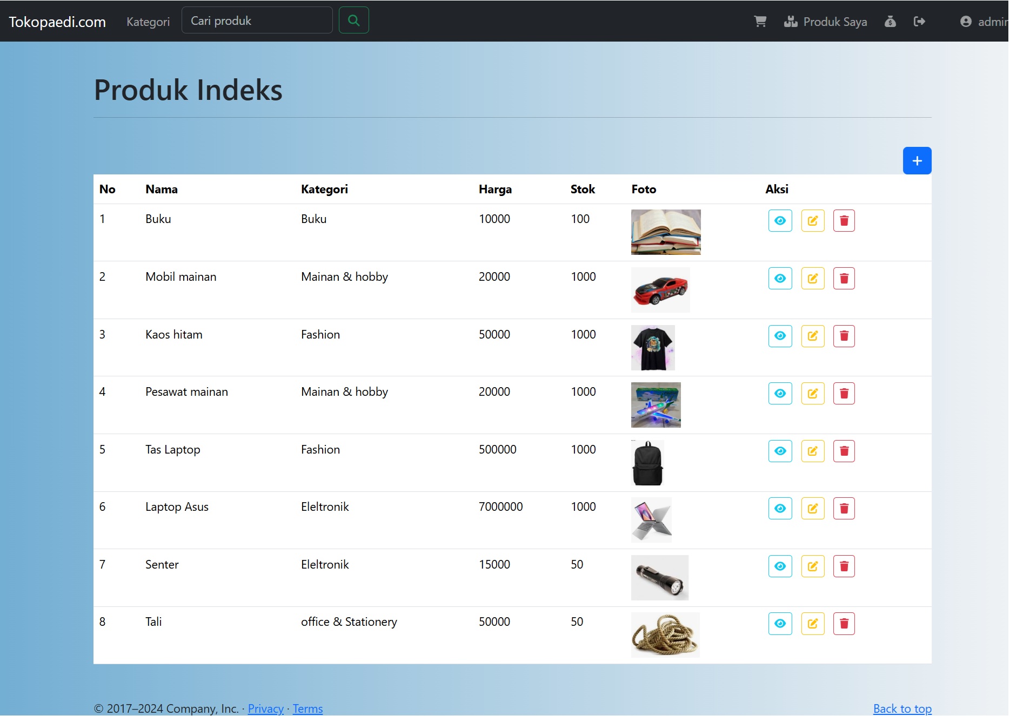The width and height of the screenshot is (1010, 716).
Task: Click the logout arrow icon
Action: (x=919, y=22)
